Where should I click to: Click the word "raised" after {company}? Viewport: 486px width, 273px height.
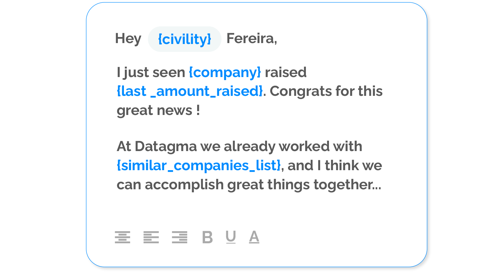pyautogui.click(x=286, y=72)
